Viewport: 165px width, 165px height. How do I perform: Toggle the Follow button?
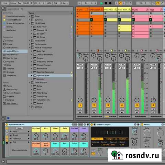click(13, 3)
